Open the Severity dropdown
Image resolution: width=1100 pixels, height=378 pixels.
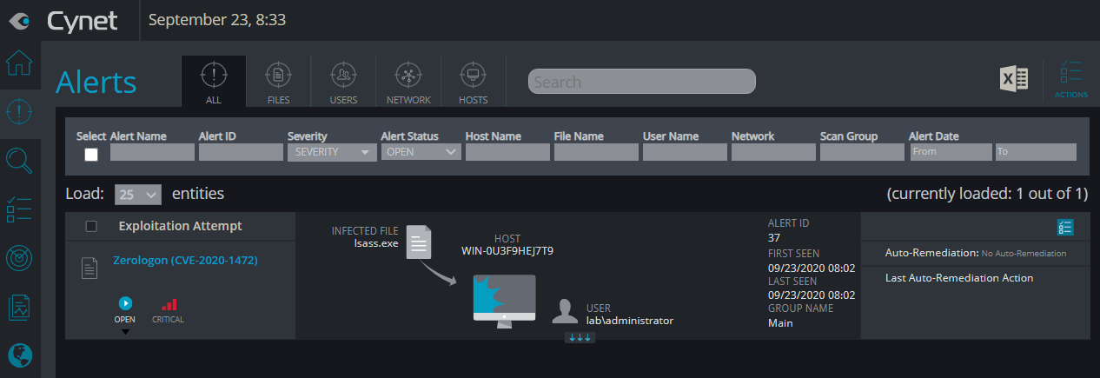(331, 152)
